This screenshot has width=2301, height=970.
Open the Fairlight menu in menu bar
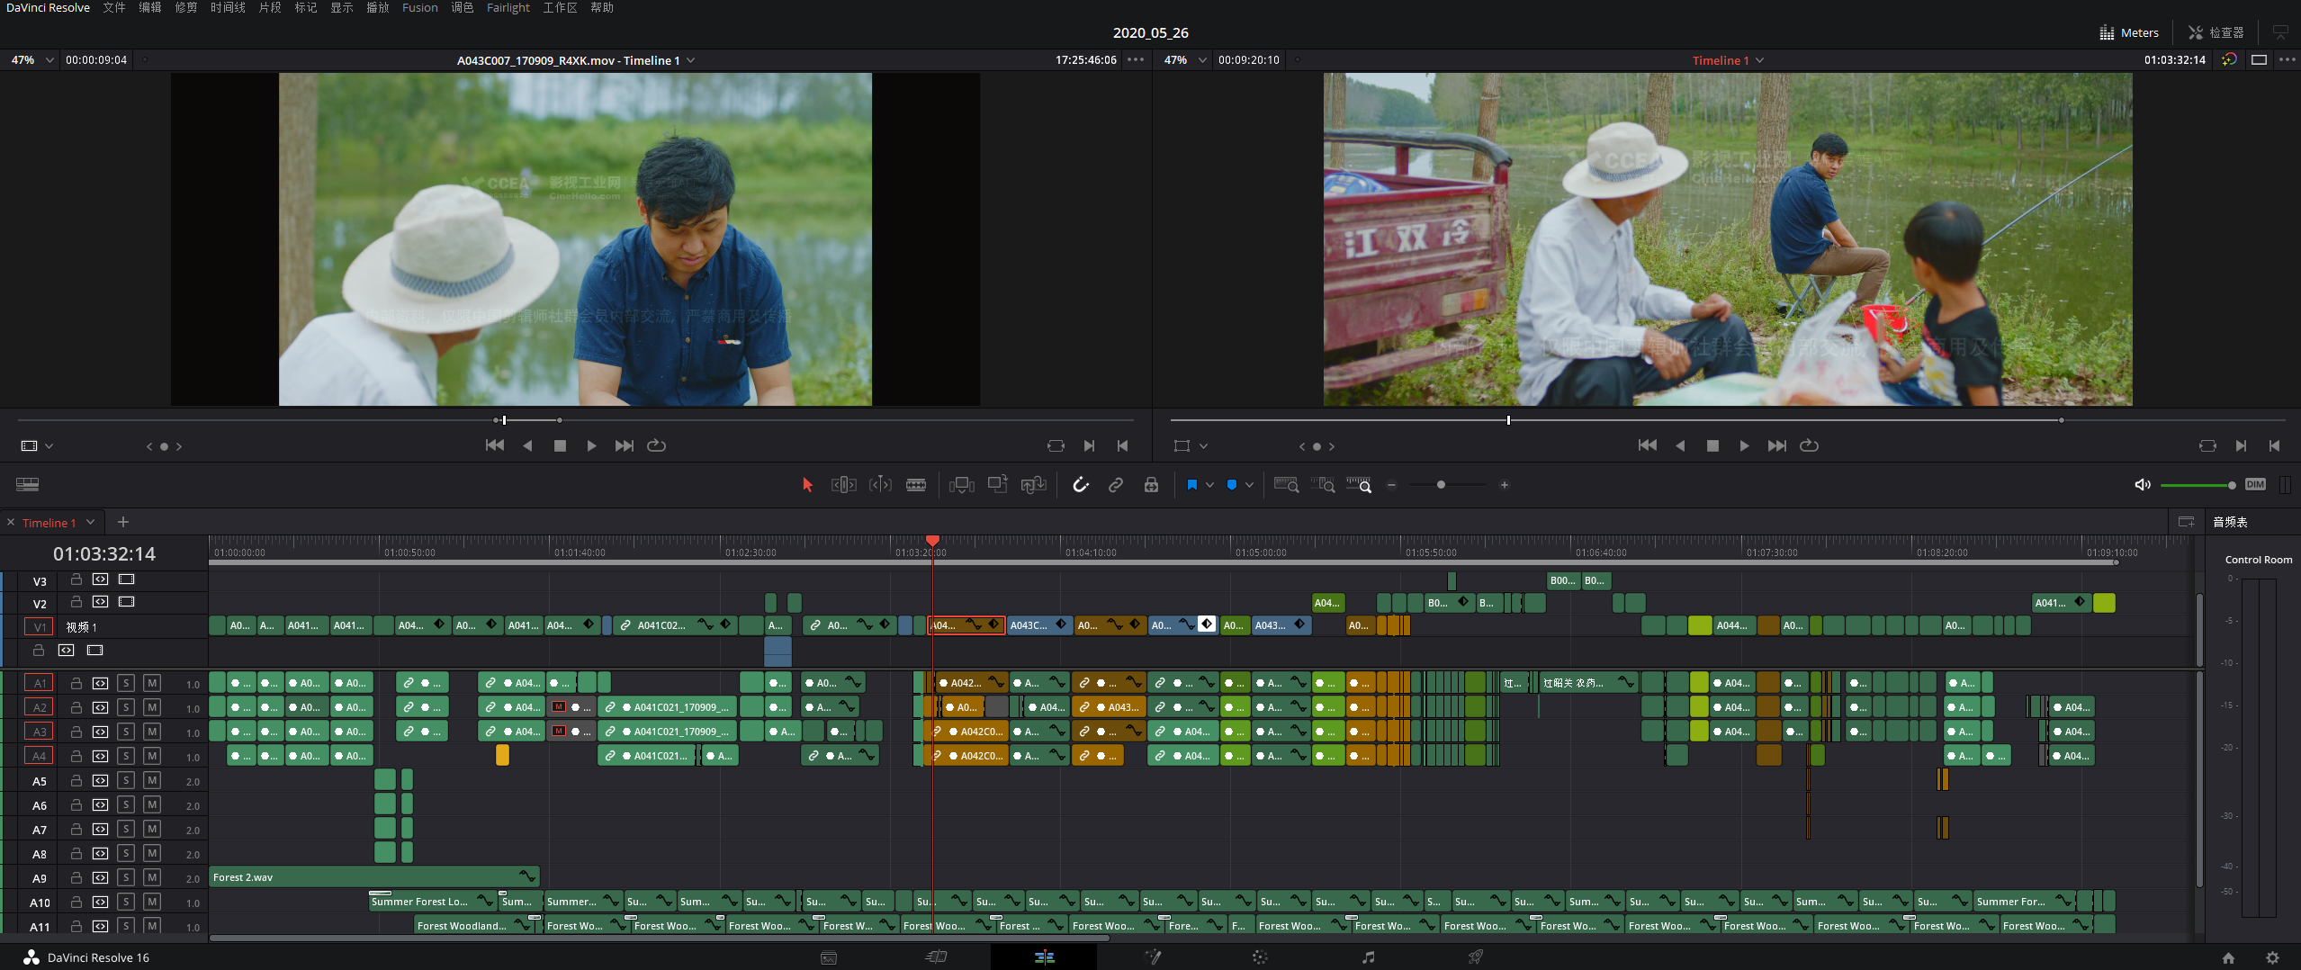[x=508, y=8]
